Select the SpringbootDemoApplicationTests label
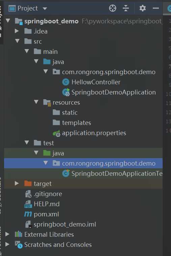Image resolution: width=171 pixels, height=256 pixels. pyautogui.click(x=117, y=174)
